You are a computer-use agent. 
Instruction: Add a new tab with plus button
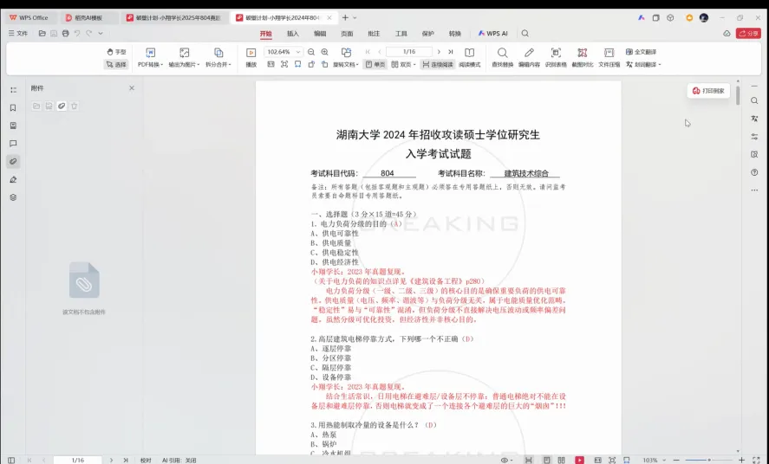pyautogui.click(x=345, y=17)
